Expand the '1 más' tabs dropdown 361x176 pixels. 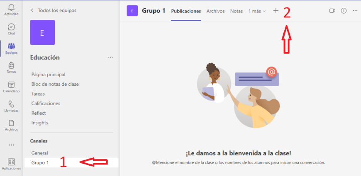[x=257, y=11]
